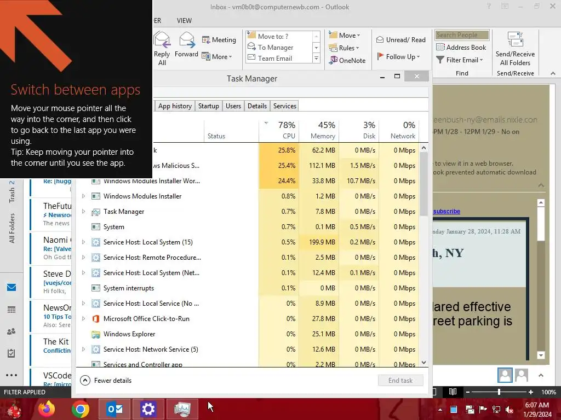The image size is (561, 420).
Task: Click first contact photo in people pane
Action: pyautogui.click(x=505, y=375)
